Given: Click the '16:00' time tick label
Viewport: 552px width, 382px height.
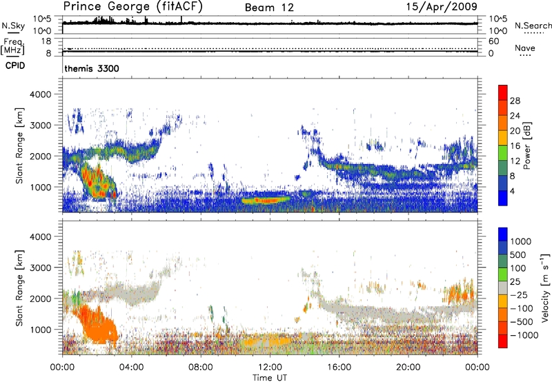Looking at the screenshot, I should 339,368.
